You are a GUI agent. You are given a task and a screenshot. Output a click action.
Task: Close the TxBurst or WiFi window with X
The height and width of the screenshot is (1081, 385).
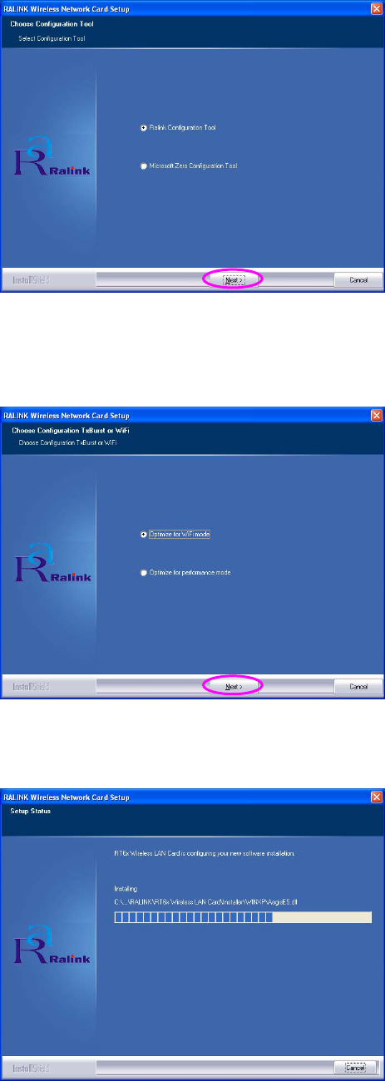(x=376, y=414)
